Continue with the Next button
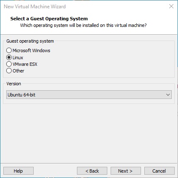This screenshot has height=178, width=178. (x=126, y=171)
